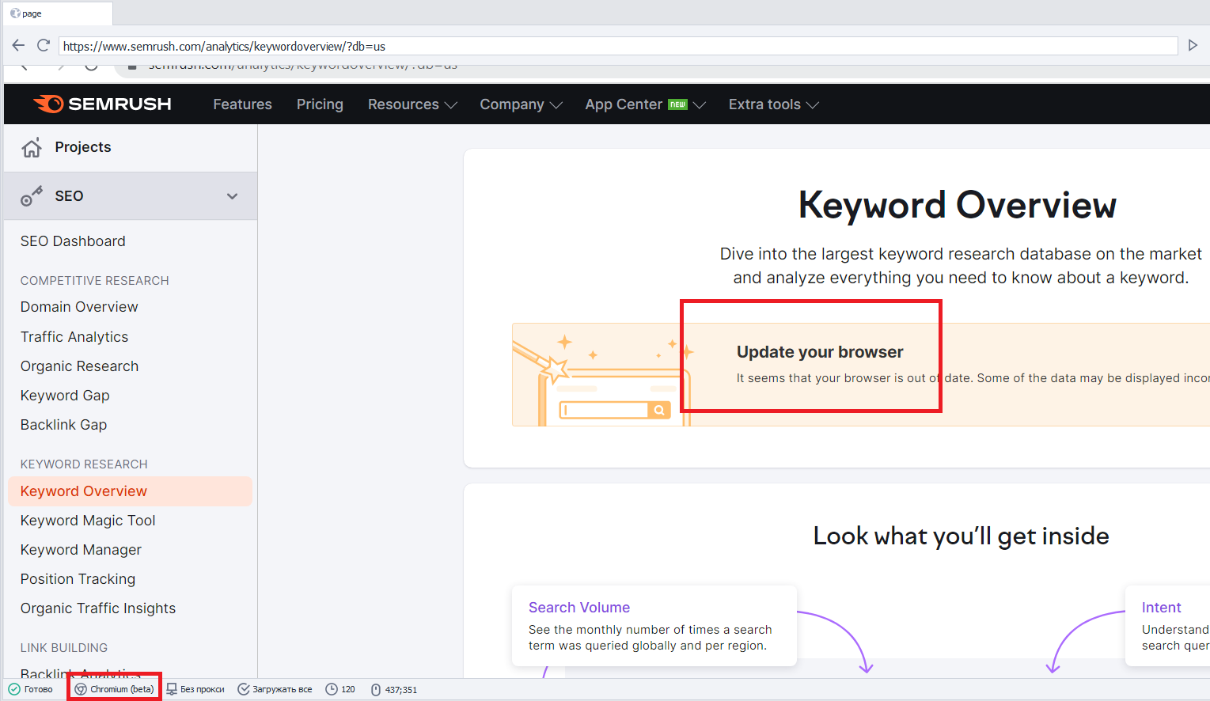
Task: Open Organic Traffic Insights
Action: (98, 608)
